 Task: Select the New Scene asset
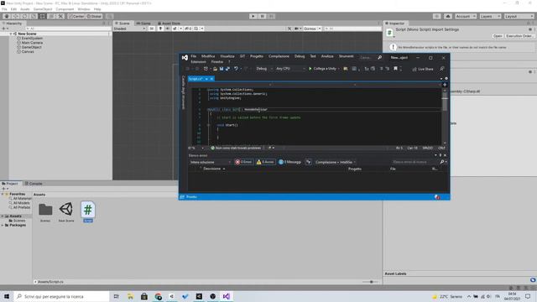coord(66,212)
